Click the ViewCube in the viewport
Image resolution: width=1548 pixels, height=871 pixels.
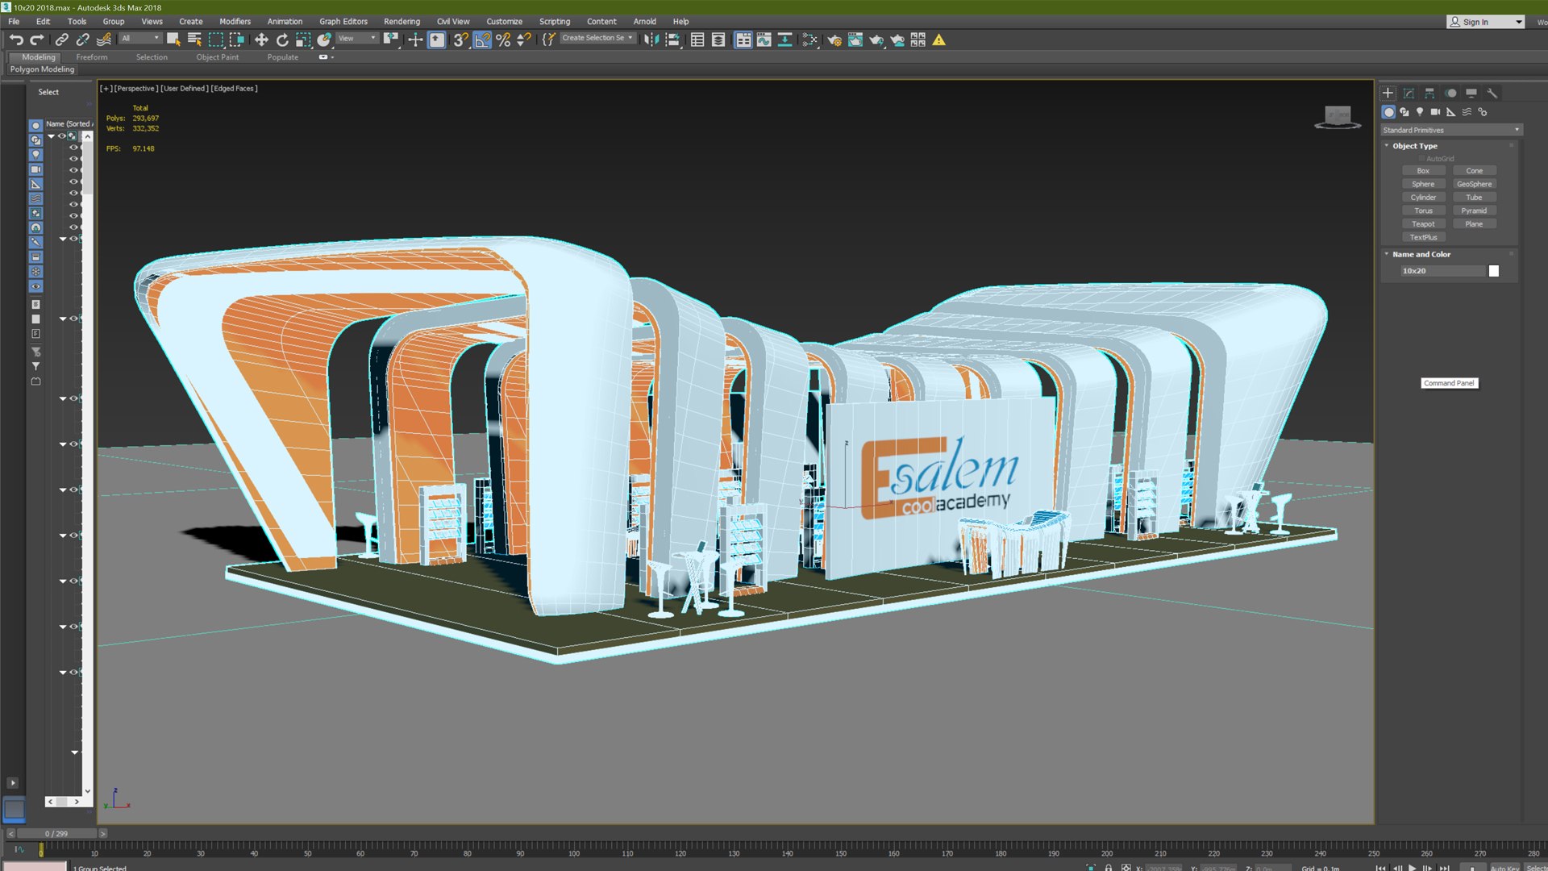pos(1338,117)
